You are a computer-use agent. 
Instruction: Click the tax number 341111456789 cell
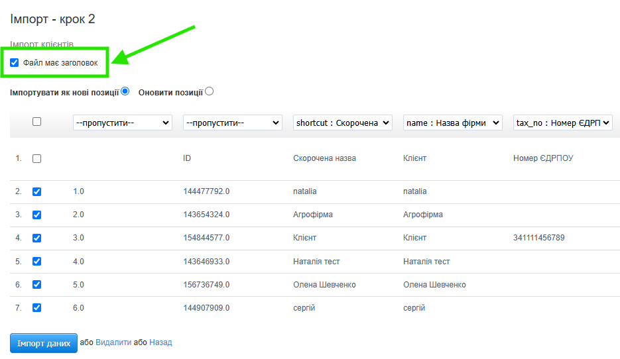click(538, 238)
